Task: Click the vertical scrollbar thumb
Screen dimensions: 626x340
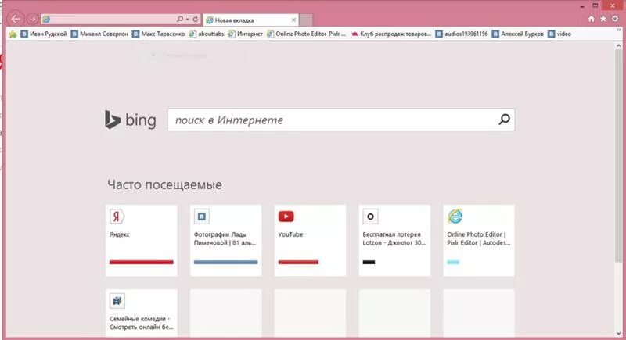Action: [x=619, y=156]
